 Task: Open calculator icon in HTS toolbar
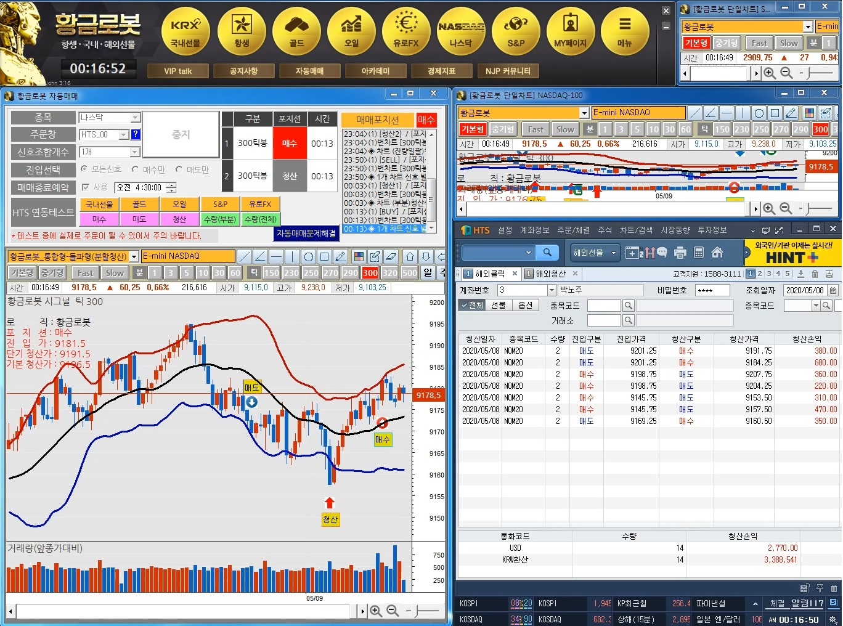tap(699, 253)
